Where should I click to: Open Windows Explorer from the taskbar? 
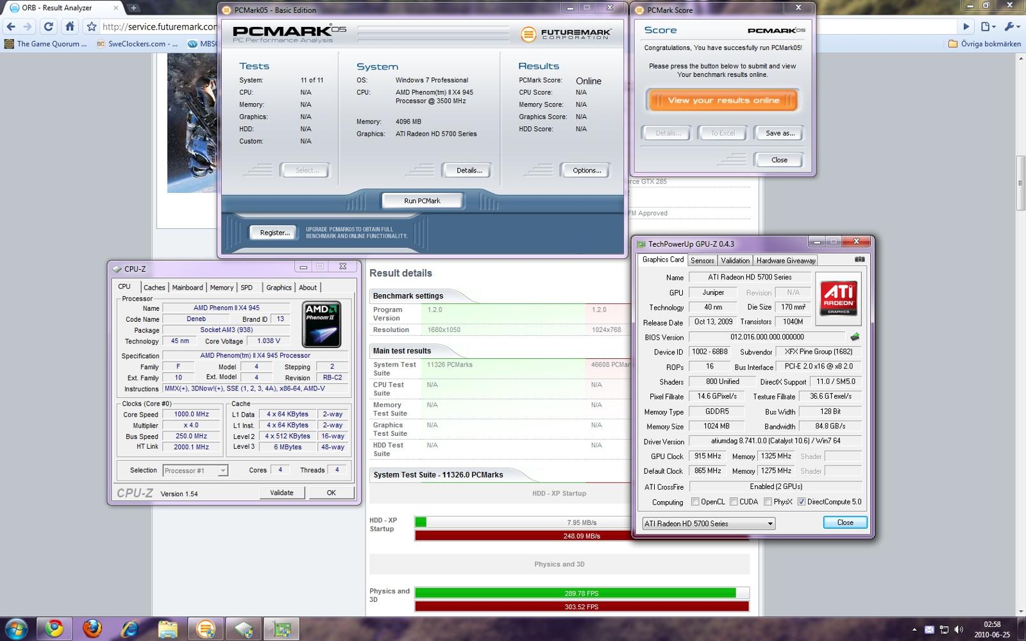pyautogui.click(x=168, y=629)
